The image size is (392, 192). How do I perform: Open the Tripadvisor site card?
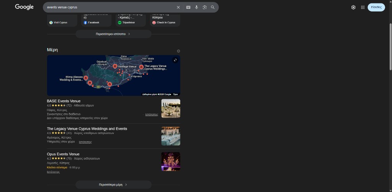tap(131, 21)
